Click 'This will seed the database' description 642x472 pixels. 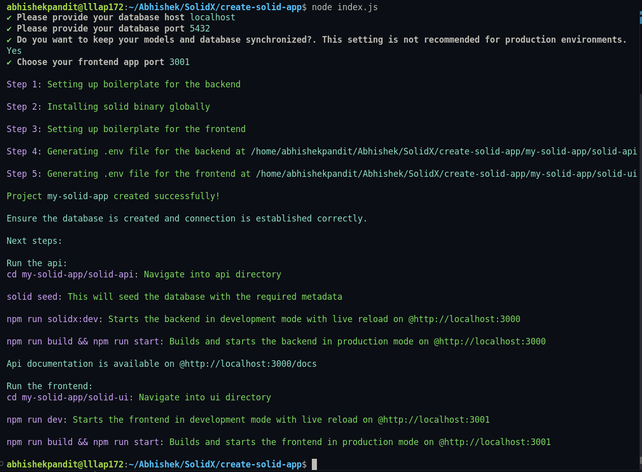[x=205, y=297]
